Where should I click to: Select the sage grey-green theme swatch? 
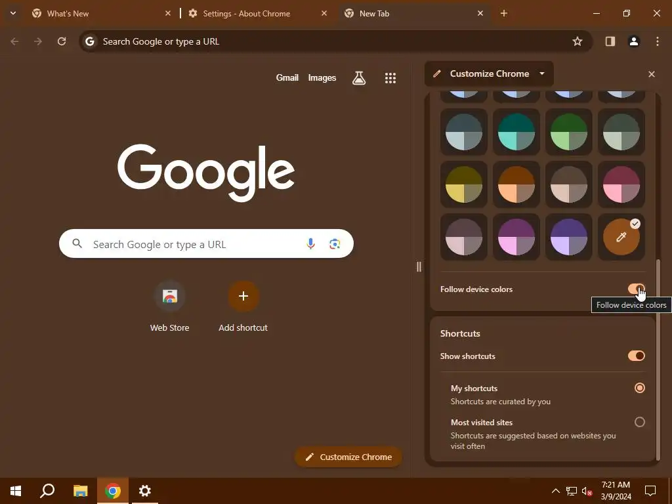coord(621,131)
